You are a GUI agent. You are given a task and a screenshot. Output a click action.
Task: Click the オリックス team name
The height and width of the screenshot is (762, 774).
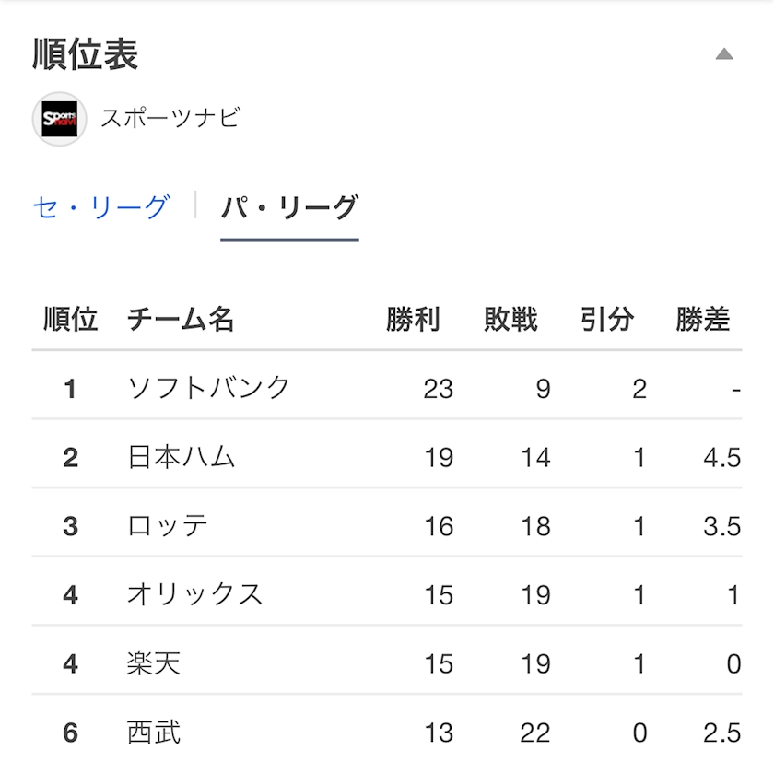(x=195, y=594)
